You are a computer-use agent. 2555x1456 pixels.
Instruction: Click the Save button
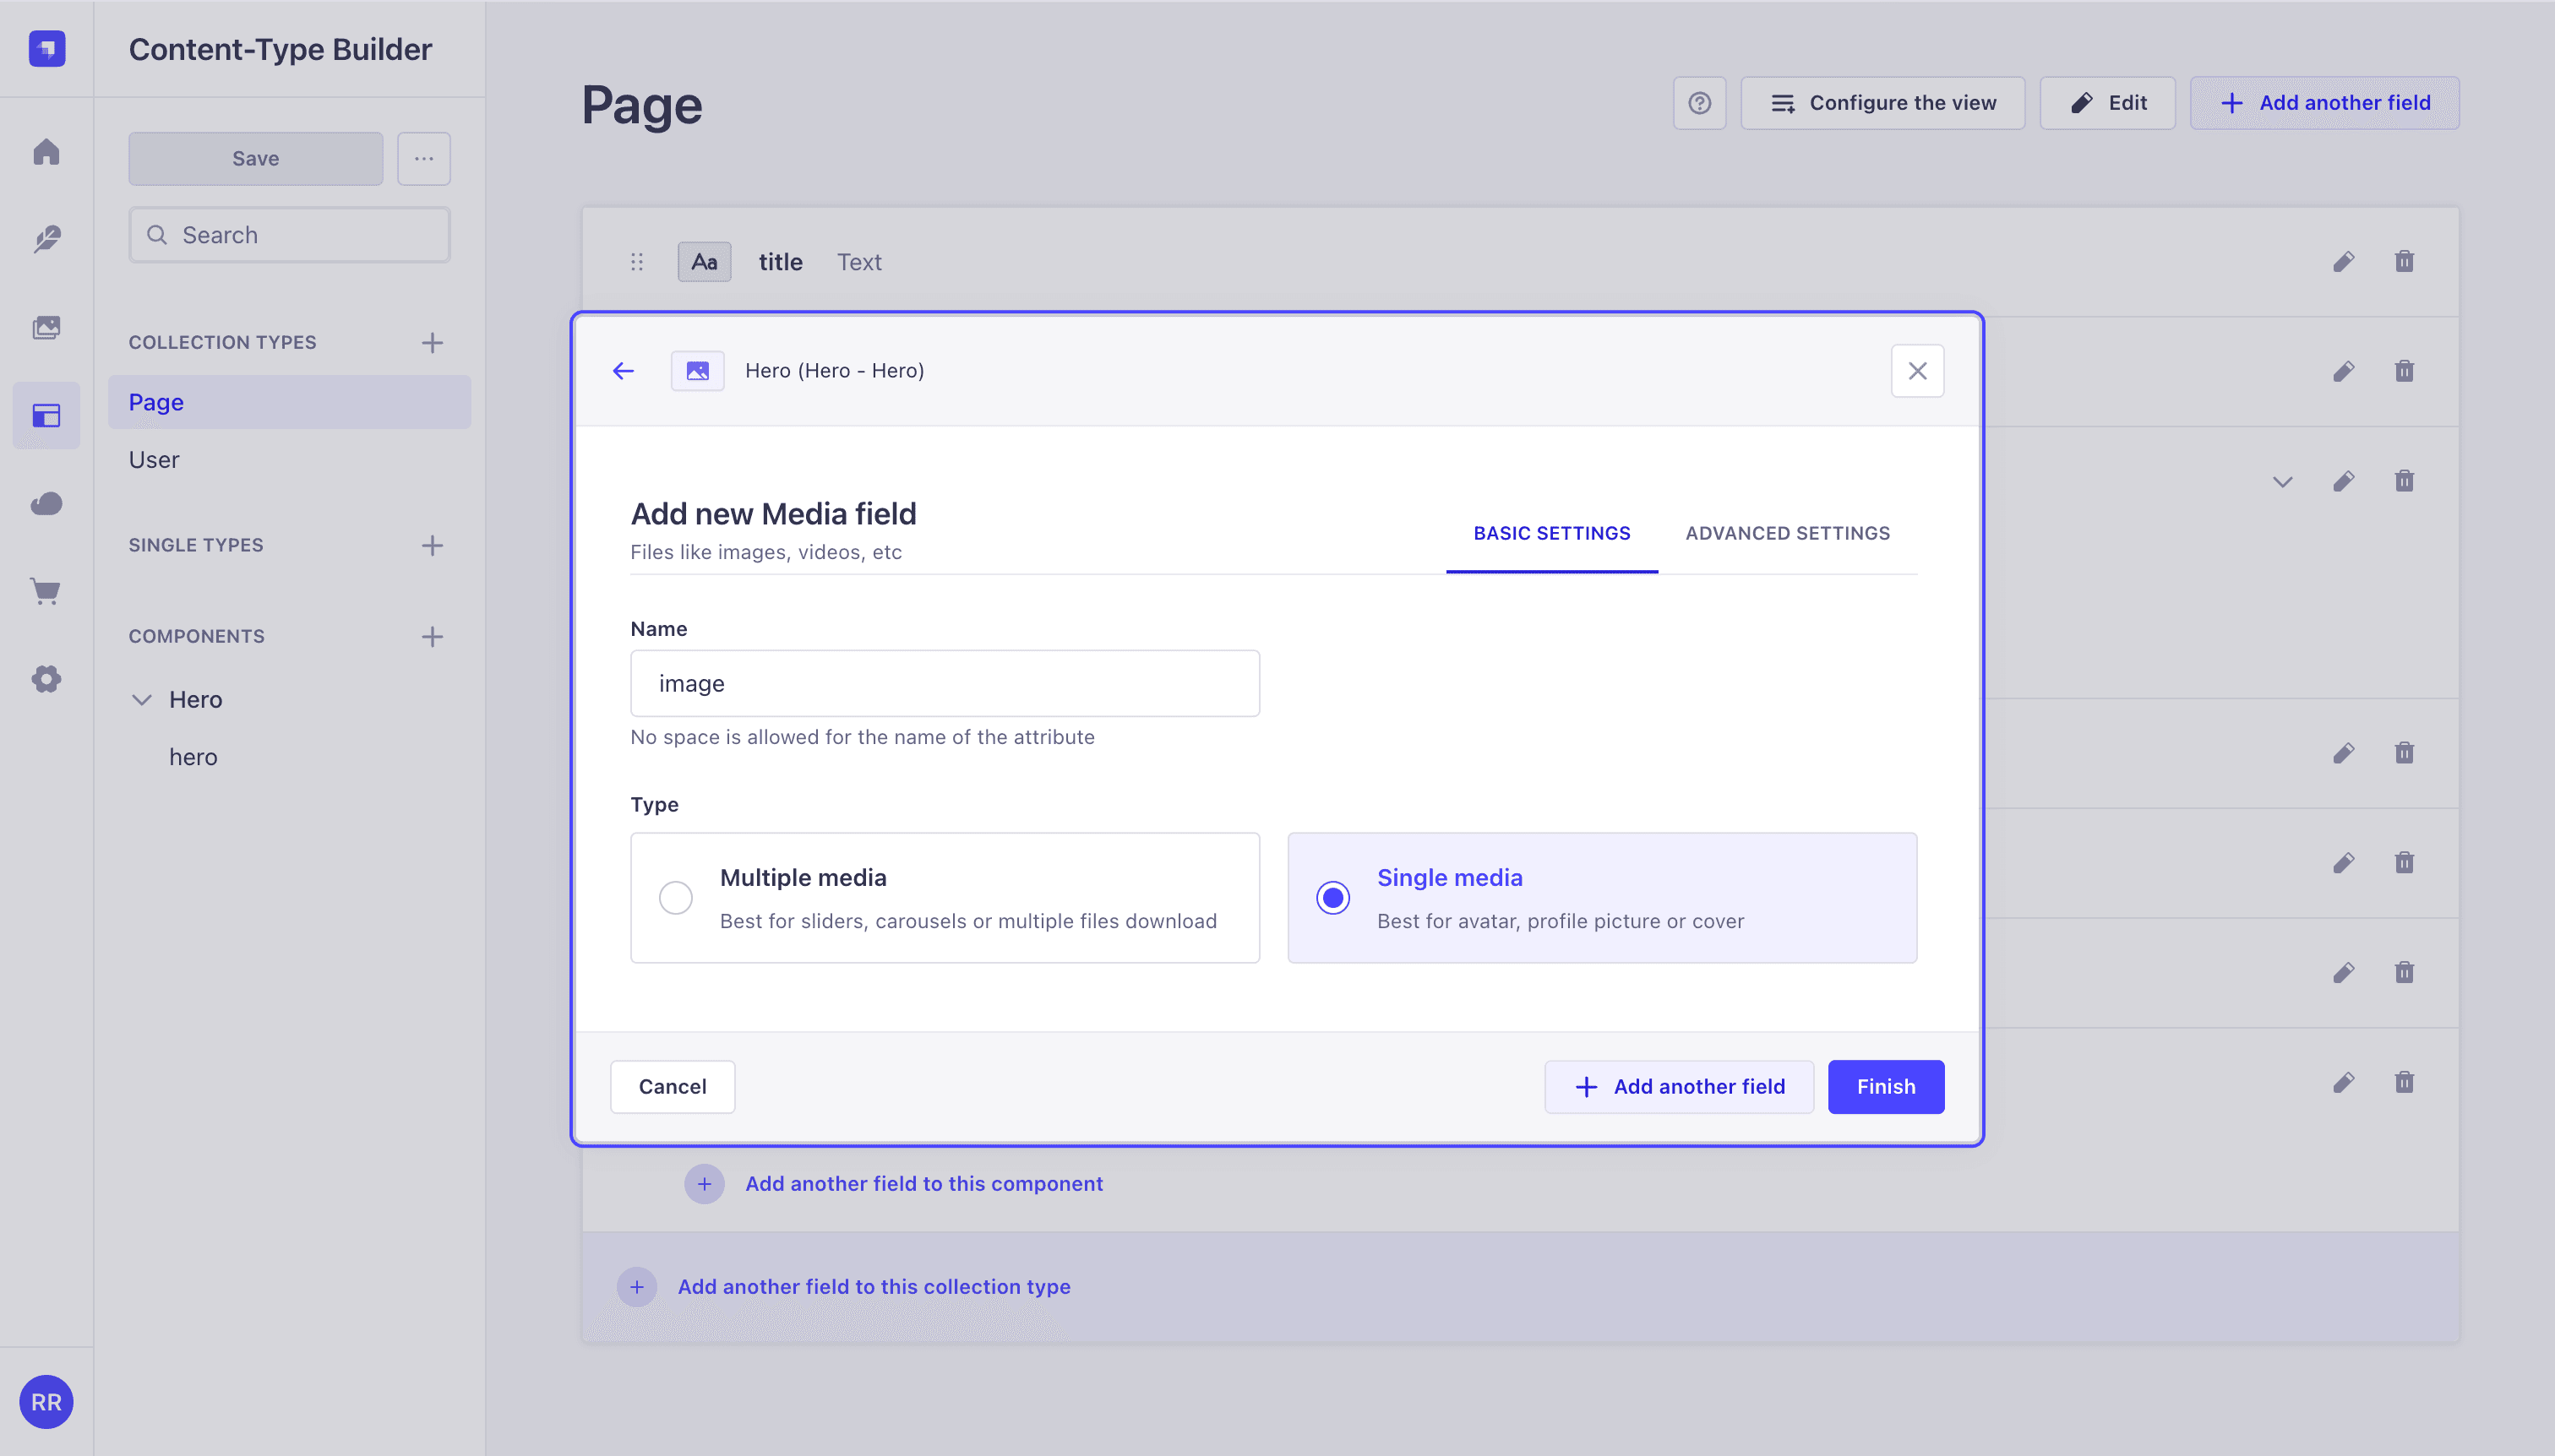click(255, 159)
